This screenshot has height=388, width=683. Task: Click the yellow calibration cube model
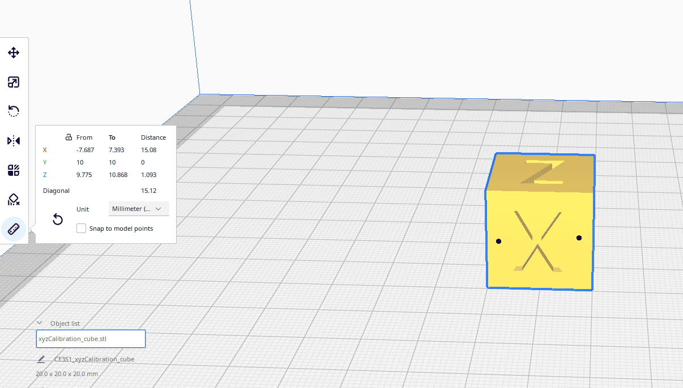(540, 222)
